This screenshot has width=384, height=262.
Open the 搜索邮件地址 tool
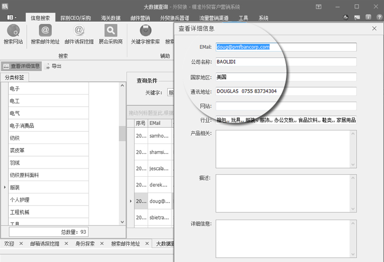45,31
